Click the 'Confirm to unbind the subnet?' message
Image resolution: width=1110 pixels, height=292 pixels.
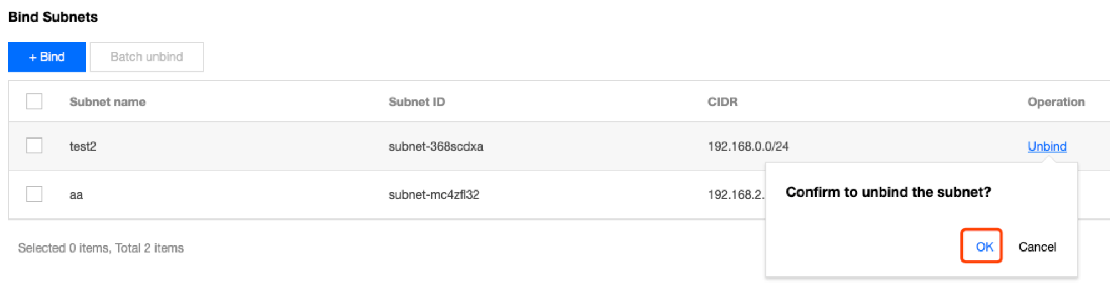click(x=888, y=192)
